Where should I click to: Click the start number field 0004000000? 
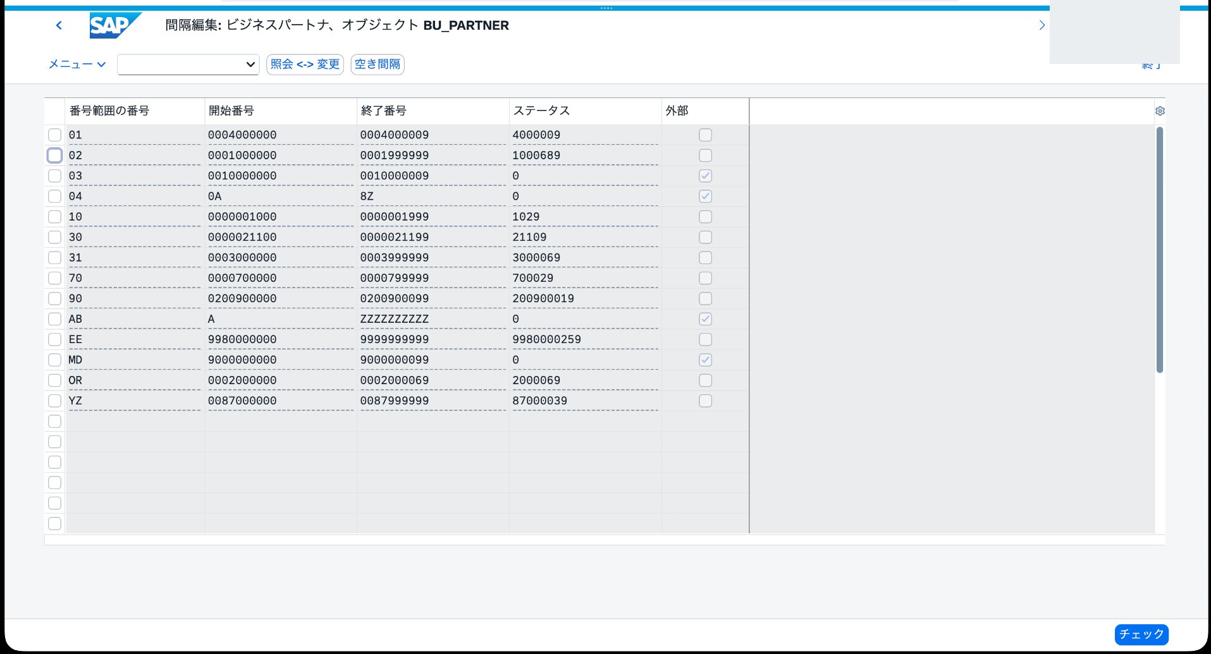(280, 135)
